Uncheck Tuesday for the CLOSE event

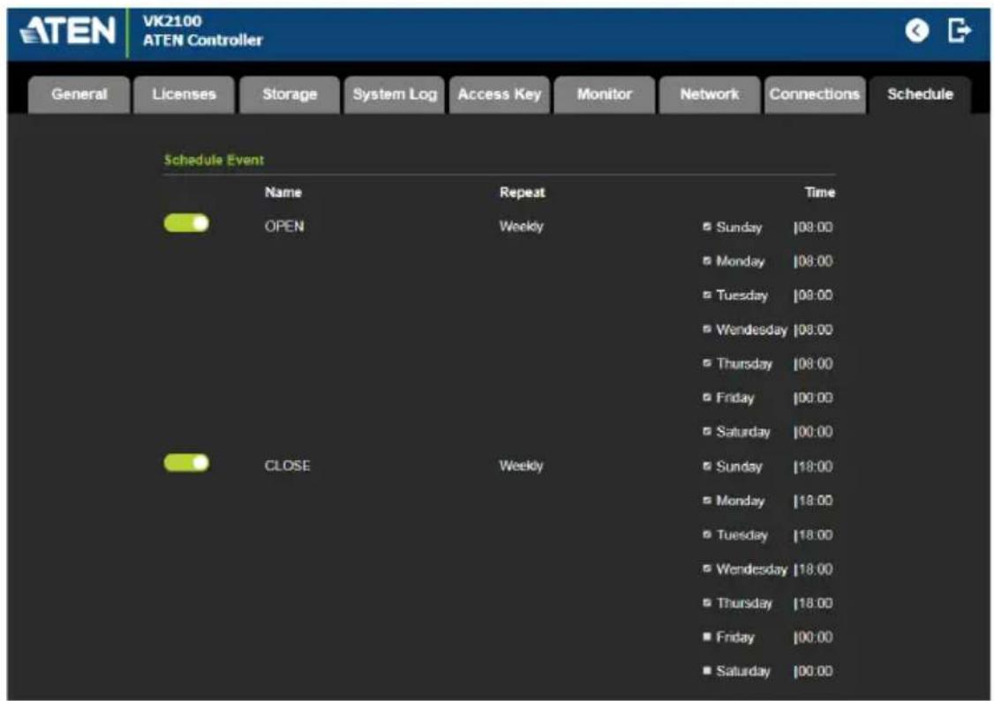(x=707, y=535)
